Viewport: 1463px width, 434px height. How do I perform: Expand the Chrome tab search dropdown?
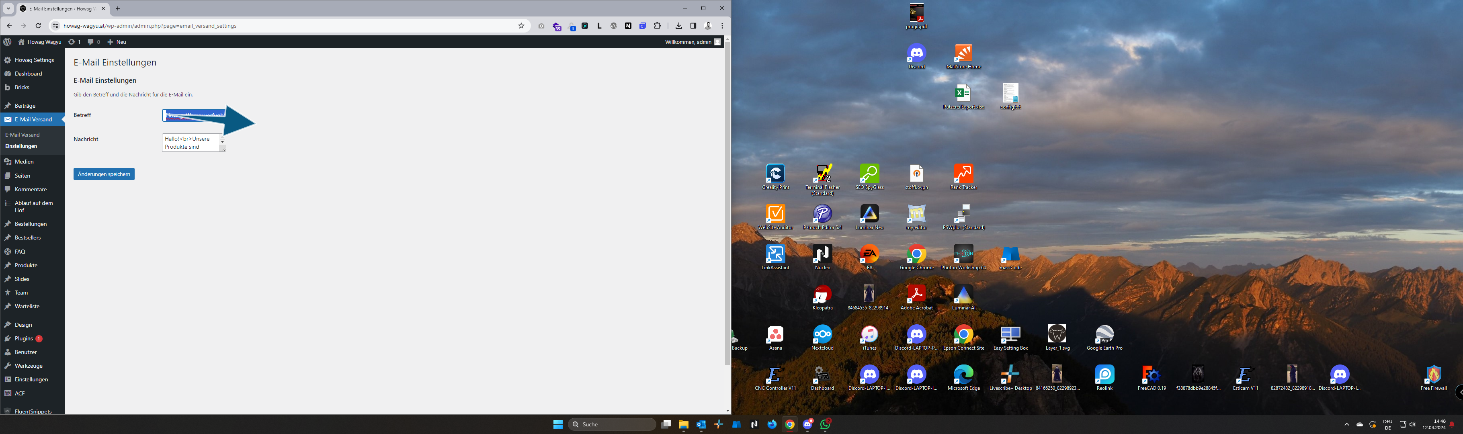[x=8, y=8]
